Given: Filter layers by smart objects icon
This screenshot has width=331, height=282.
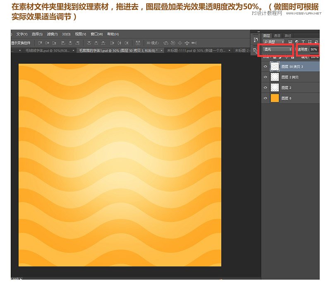Looking at the screenshot, I should 316,42.
